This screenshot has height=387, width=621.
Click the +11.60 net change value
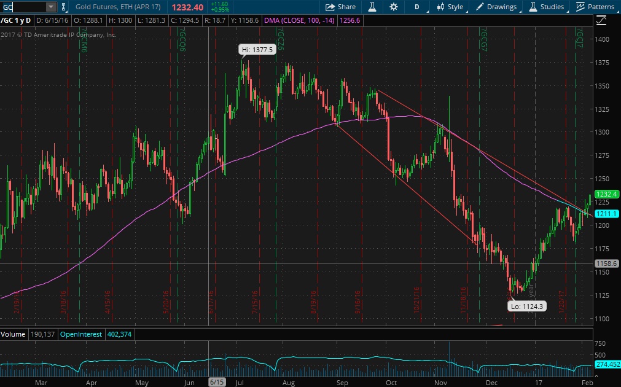(x=219, y=4)
